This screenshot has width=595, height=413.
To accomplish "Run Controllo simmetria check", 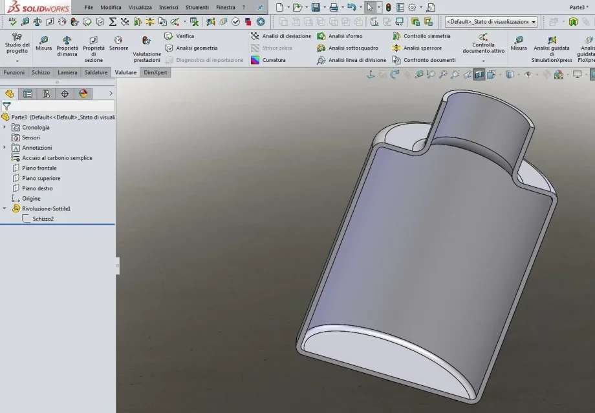I will (x=421, y=36).
